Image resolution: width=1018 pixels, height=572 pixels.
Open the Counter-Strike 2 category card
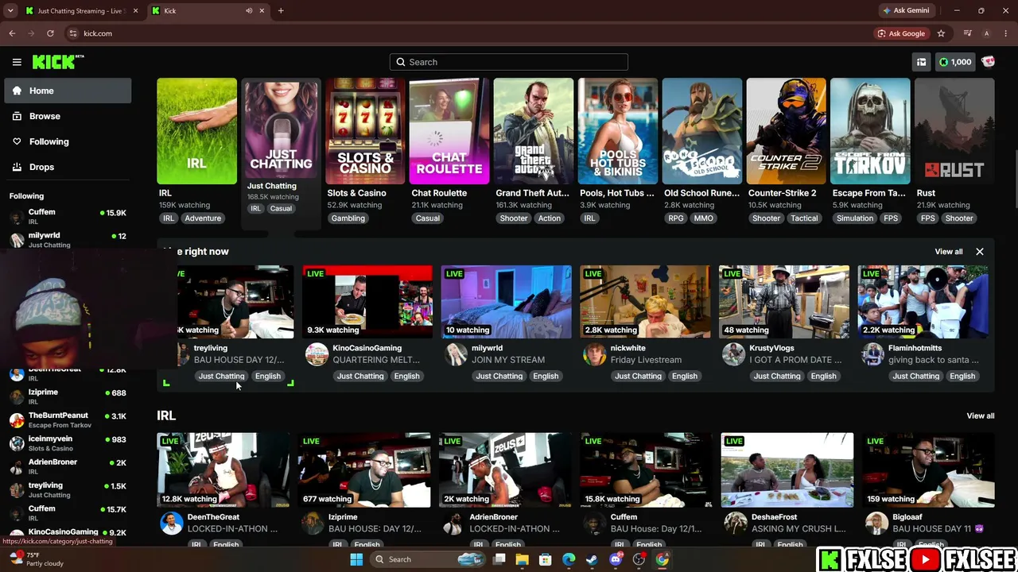786,131
